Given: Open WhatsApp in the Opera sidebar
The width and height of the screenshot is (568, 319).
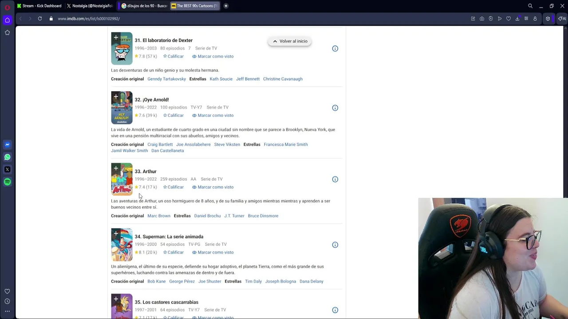Looking at the screenshot, I should 7,157.
